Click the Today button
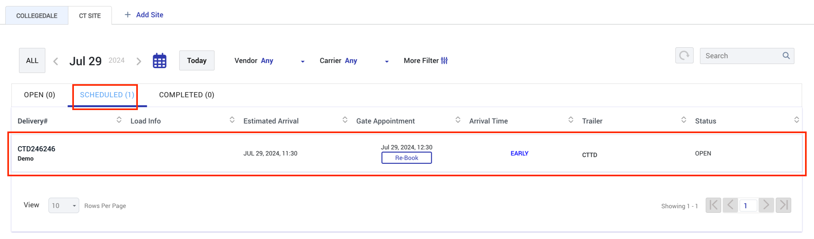 coord(197,60)
